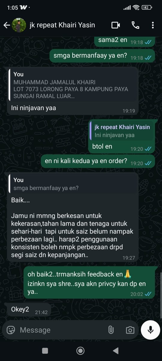Viewport: 162px width, 361px height.
Task: Start a voice call via phone icon
Action: [135, 25]
